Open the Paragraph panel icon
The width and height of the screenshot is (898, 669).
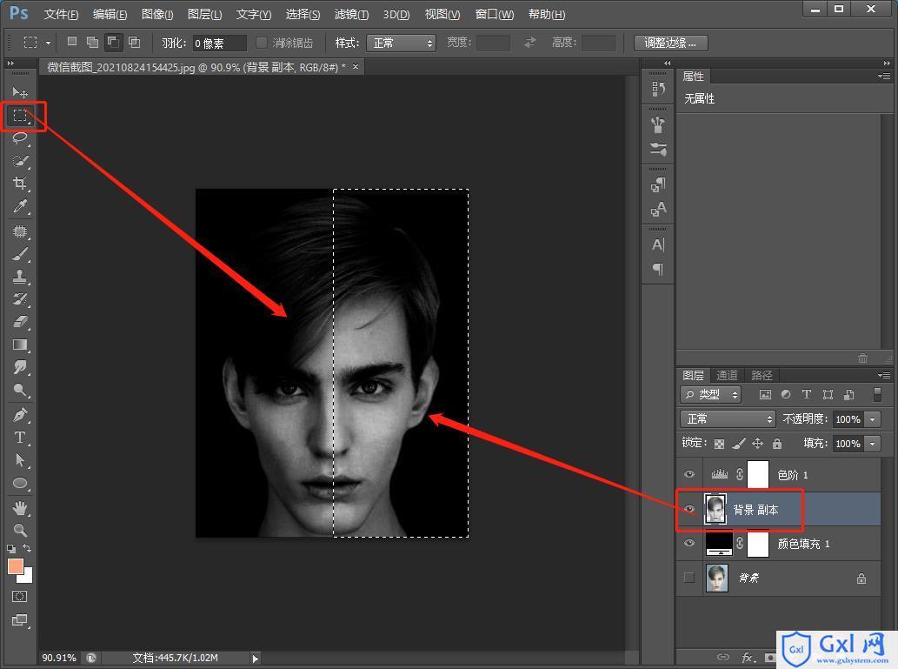coord(658,269)
